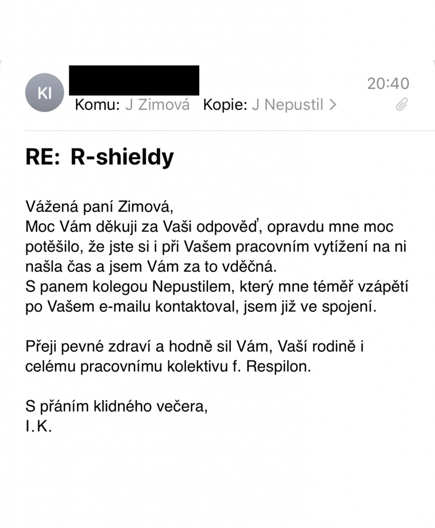Viewport: 435px width, 528px height.
Task: Click the line starting našla čas
Action: point(151,267)
